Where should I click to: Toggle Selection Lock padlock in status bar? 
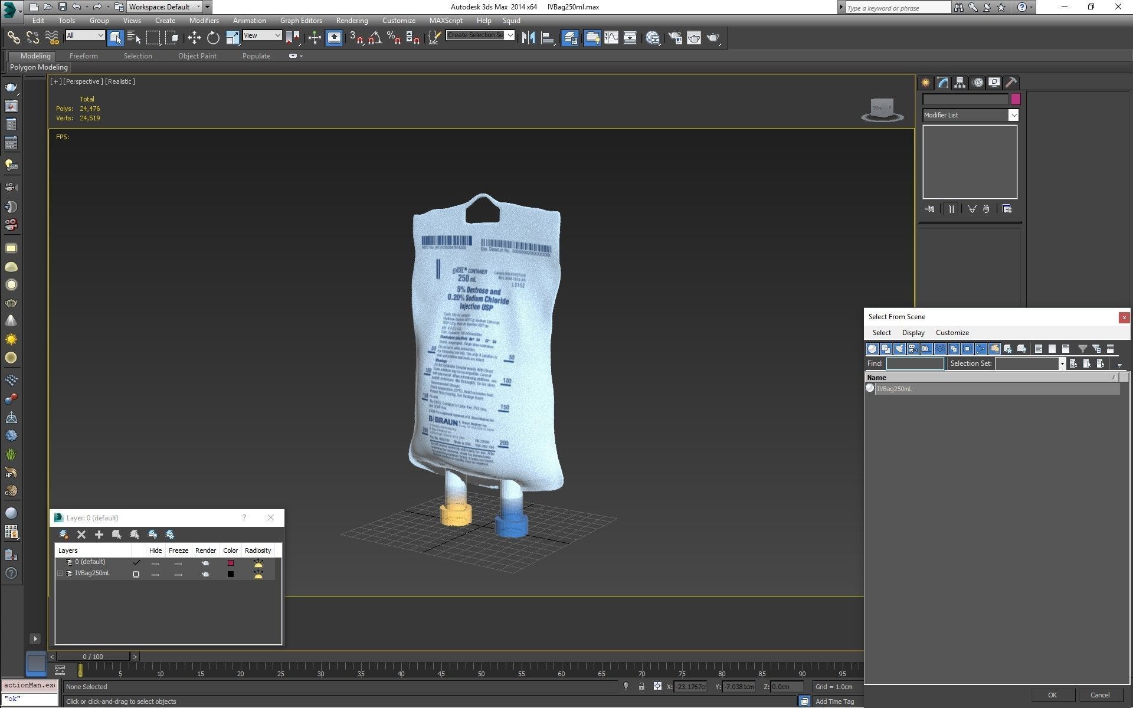(x=641, y=686)
